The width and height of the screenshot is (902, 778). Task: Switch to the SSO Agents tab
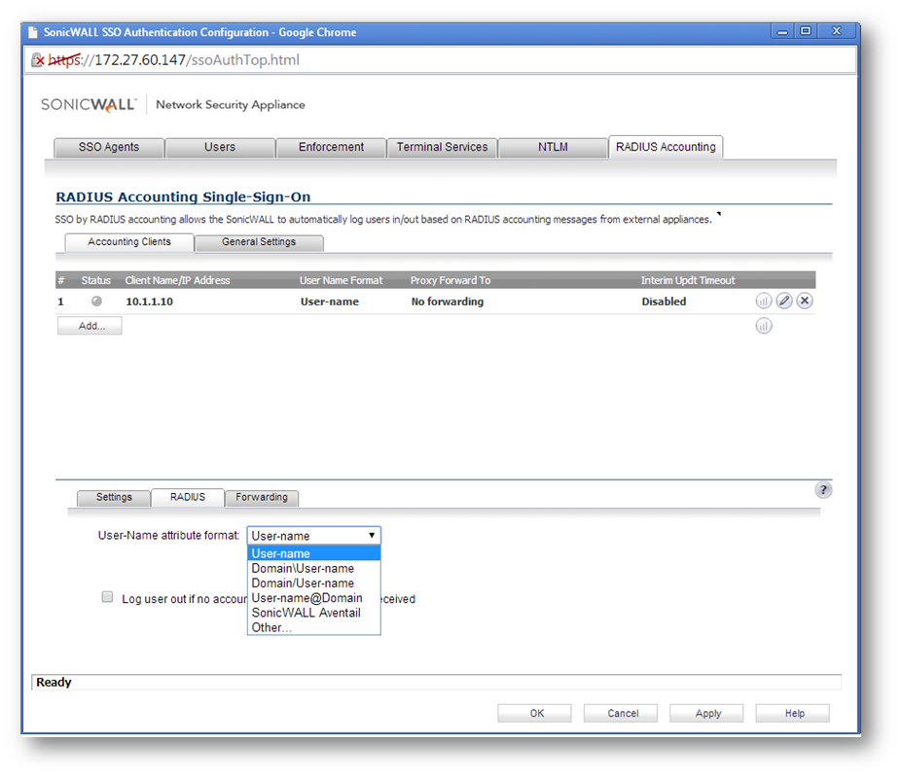coord(109,147)
